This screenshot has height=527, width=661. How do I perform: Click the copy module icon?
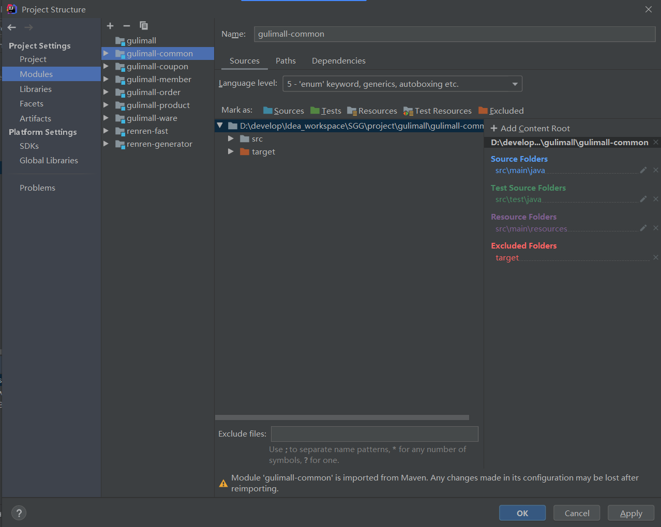[144, 26]
